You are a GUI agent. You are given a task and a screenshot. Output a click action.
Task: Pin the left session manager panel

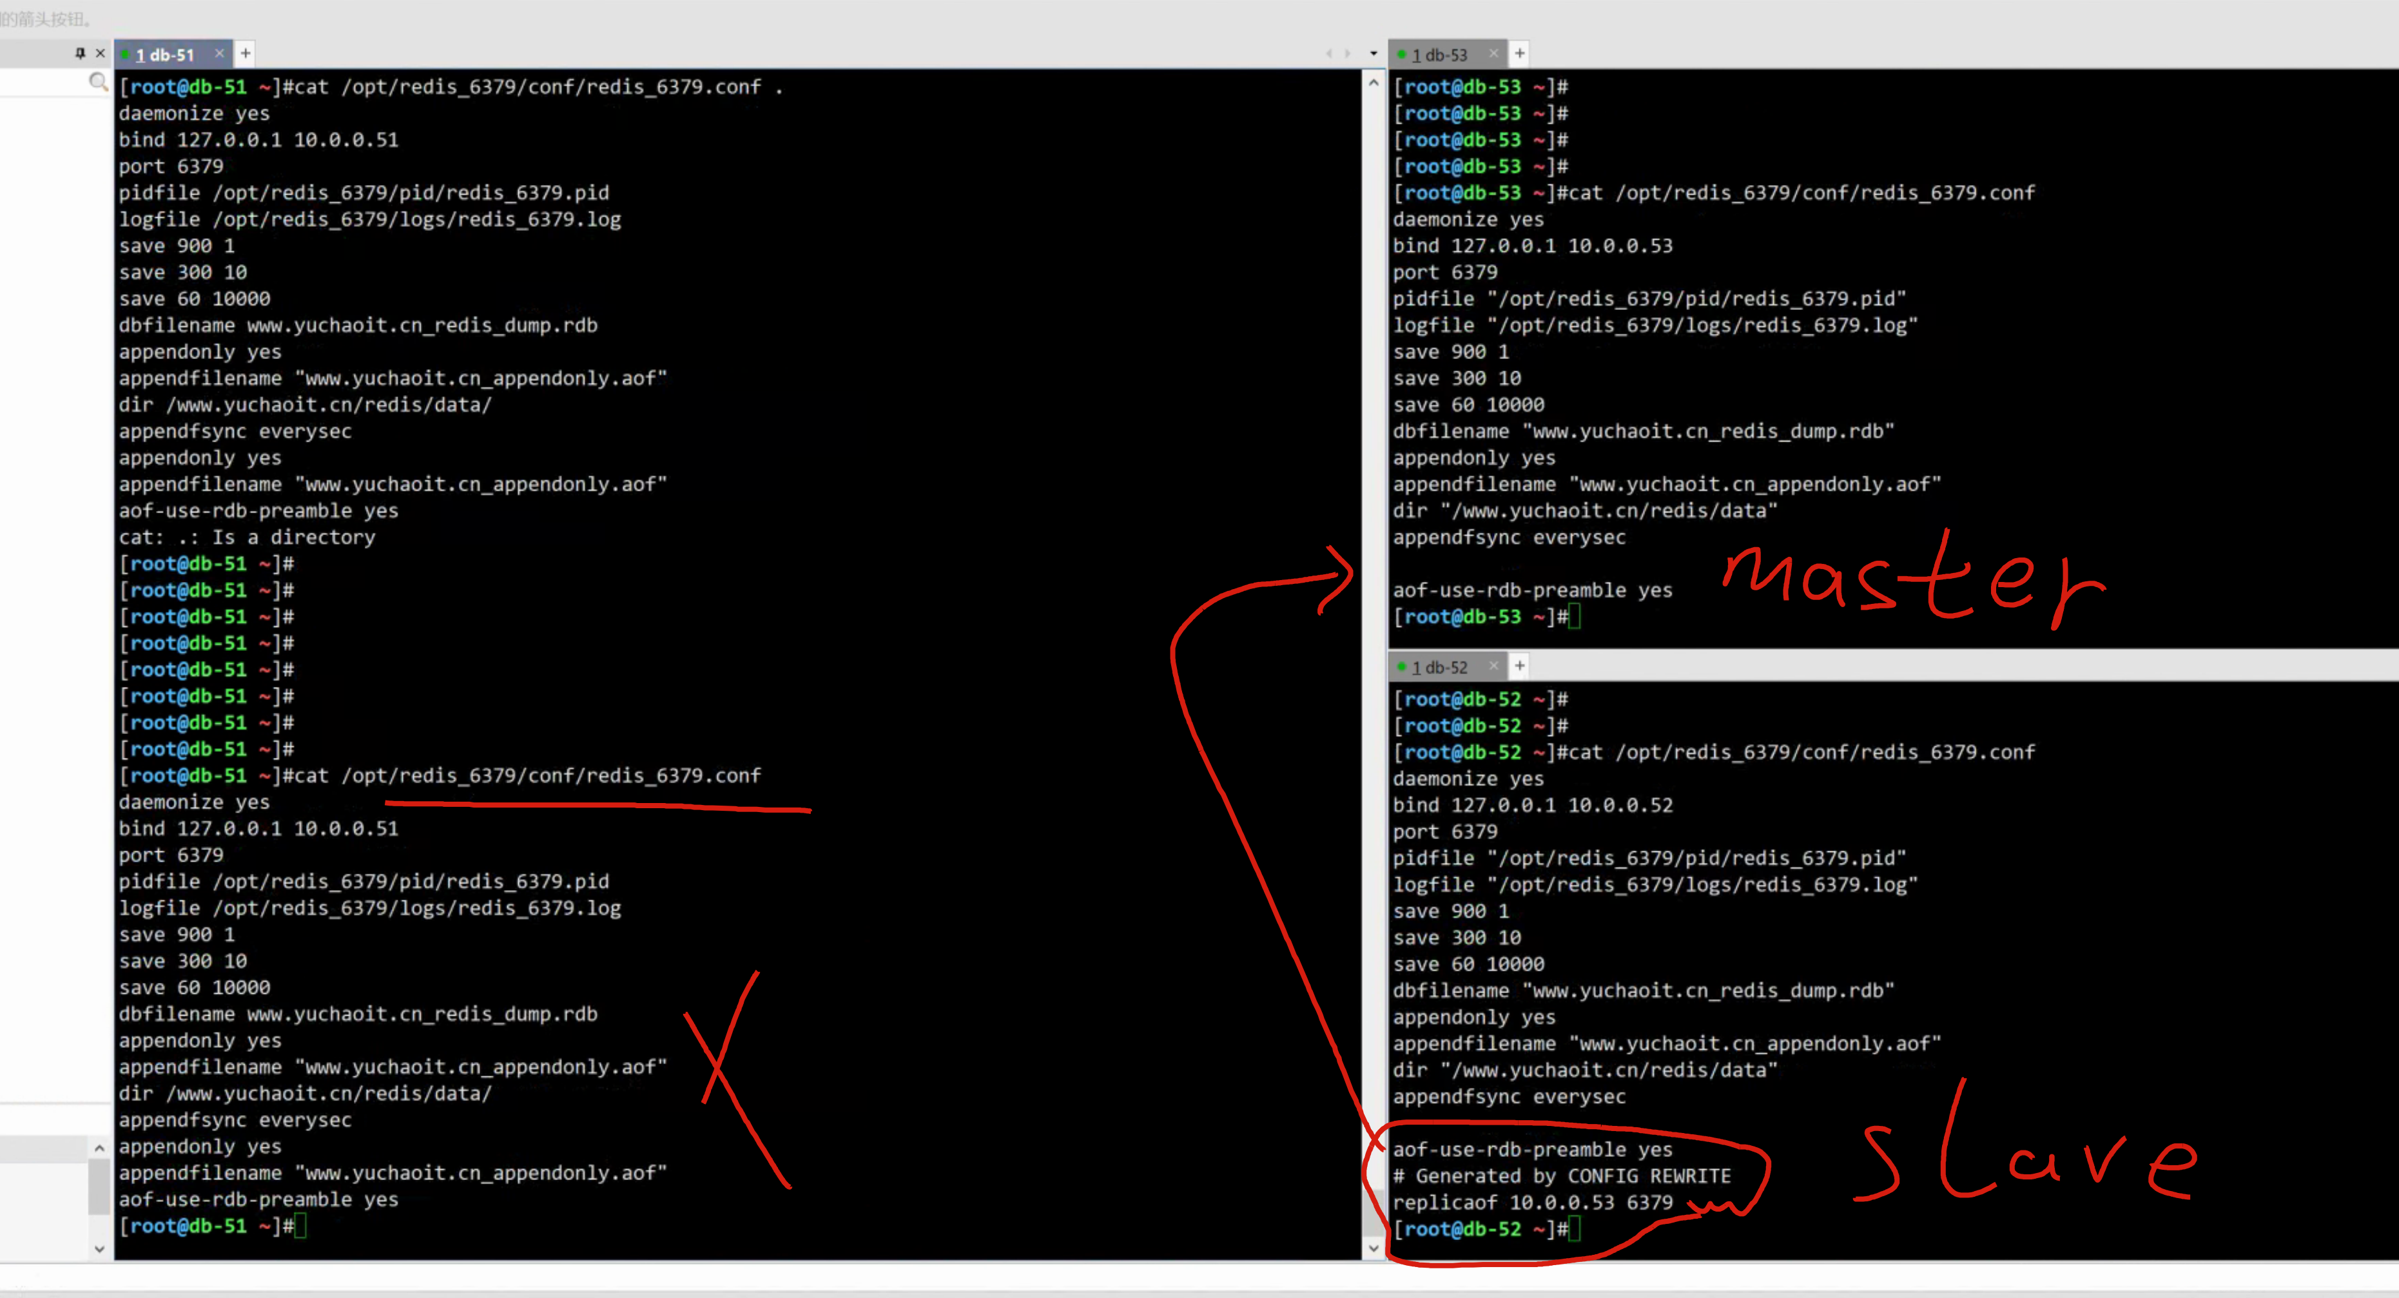(80, 53)
